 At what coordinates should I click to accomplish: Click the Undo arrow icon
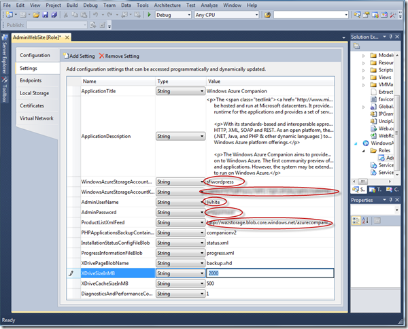pos(95,15)
